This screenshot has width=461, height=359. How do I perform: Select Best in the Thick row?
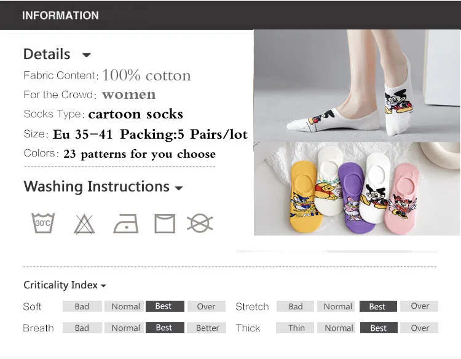[x=379, y=328]
